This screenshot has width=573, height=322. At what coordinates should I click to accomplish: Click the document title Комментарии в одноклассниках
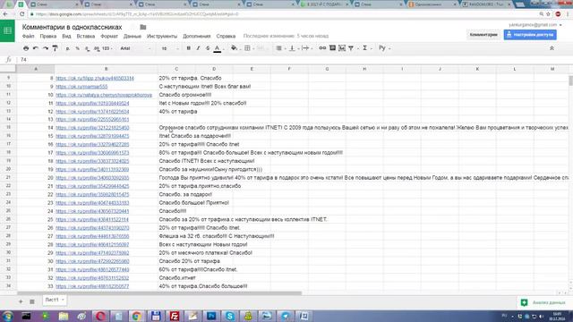[x=72, y=27]
